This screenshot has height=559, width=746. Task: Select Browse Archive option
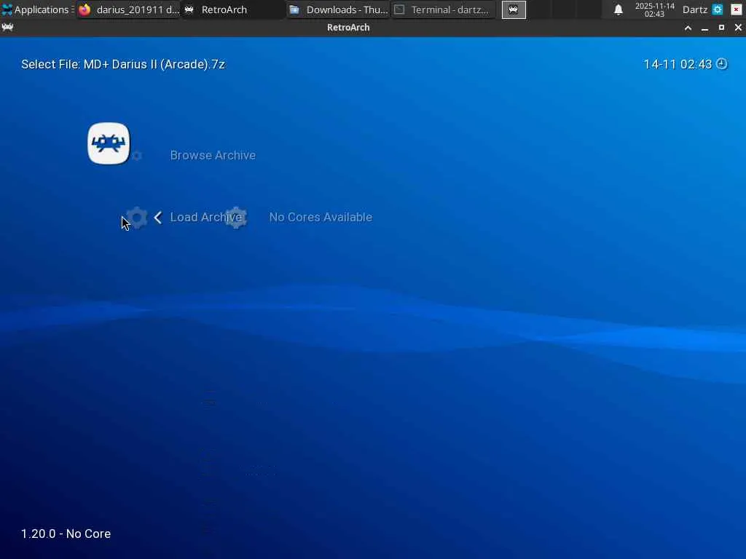tap(213, 156)
